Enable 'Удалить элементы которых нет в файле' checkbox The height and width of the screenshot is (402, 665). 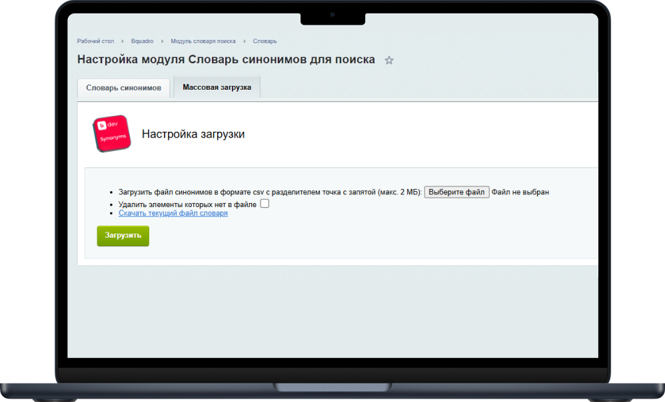(265, 204)
